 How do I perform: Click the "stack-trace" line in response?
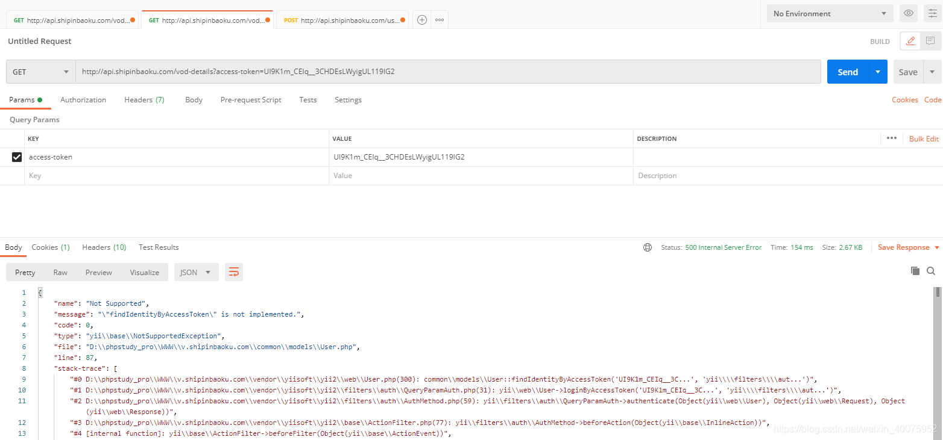[85, 368]
